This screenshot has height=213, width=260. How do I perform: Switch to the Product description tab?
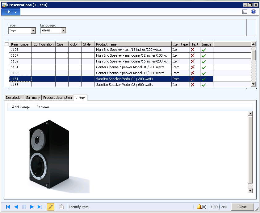click(57, 98)
